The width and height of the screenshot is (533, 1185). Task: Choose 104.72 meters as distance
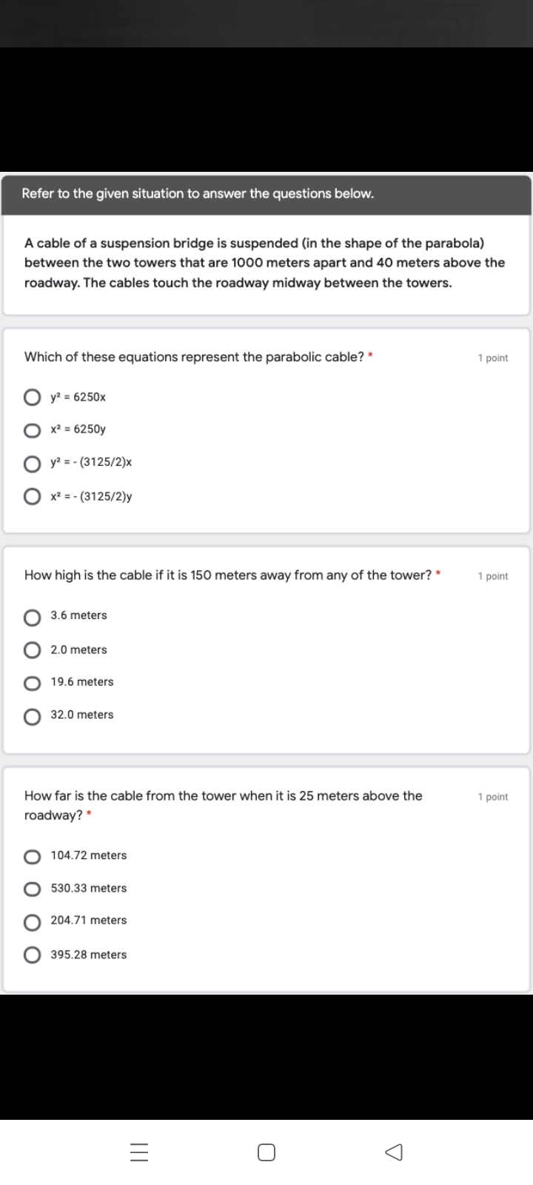[x=32, y=857]
